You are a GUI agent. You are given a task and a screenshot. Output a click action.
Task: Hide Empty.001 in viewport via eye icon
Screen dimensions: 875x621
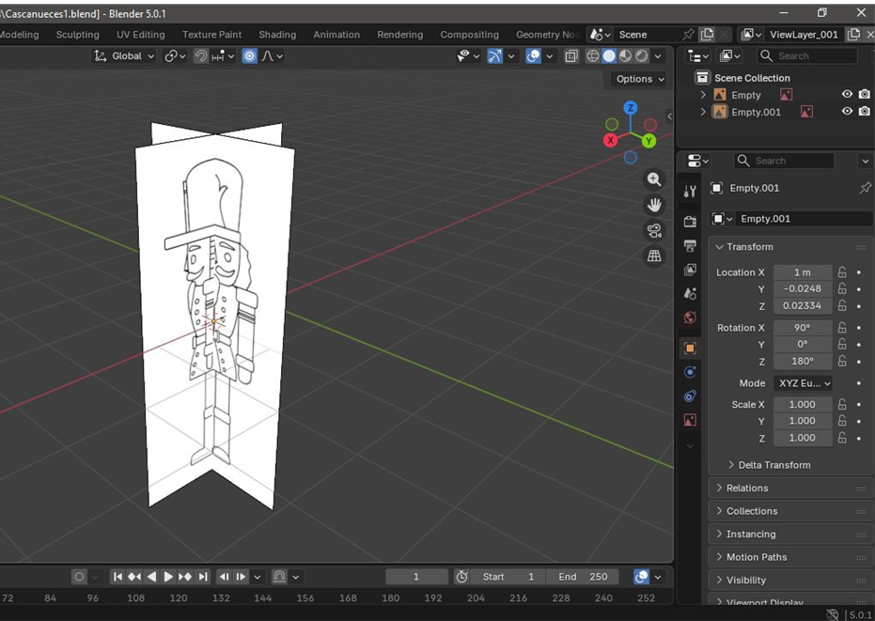tap(847, 112)
